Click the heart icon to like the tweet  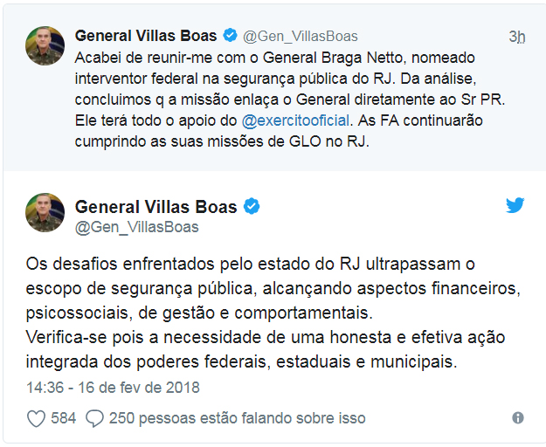36,418
